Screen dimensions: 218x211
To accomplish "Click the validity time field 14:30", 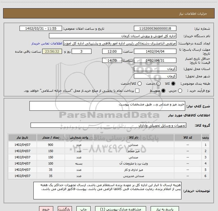I will pos(112,60).
